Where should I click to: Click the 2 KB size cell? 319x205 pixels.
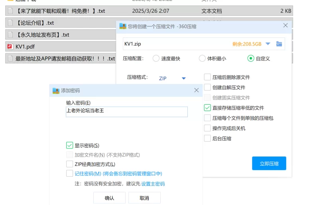(x=286, y=11)
